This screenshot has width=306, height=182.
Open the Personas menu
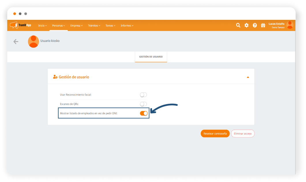pos(59,26)
